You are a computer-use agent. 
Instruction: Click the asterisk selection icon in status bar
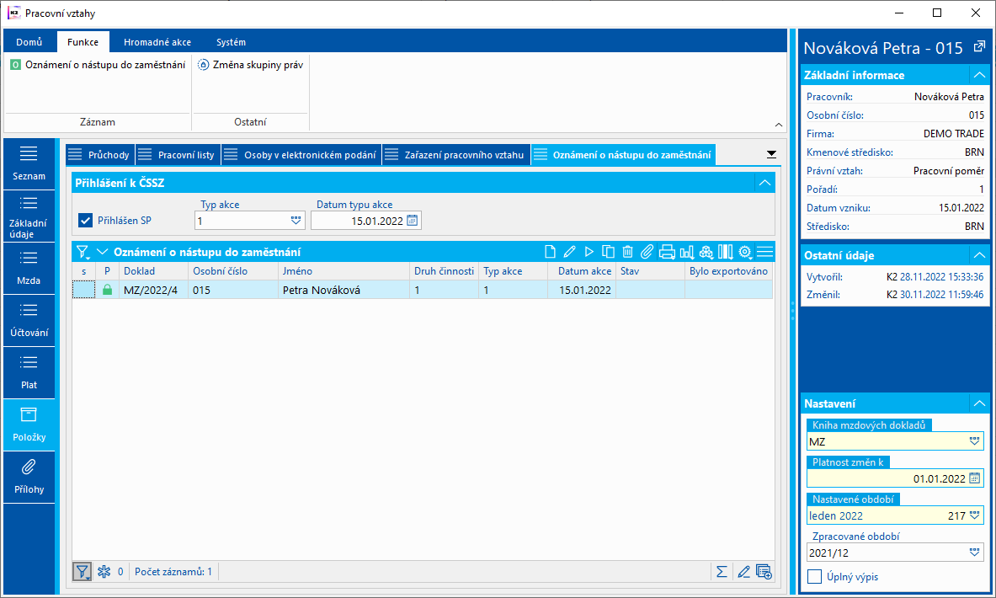point(104,572)
